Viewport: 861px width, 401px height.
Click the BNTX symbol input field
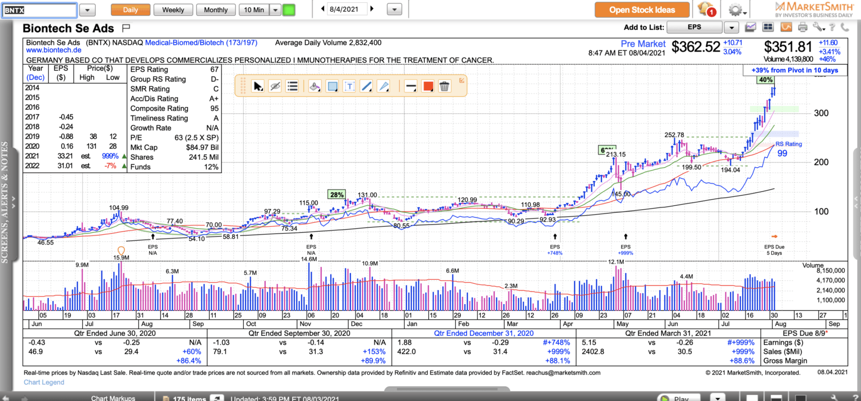click(39, 10)
